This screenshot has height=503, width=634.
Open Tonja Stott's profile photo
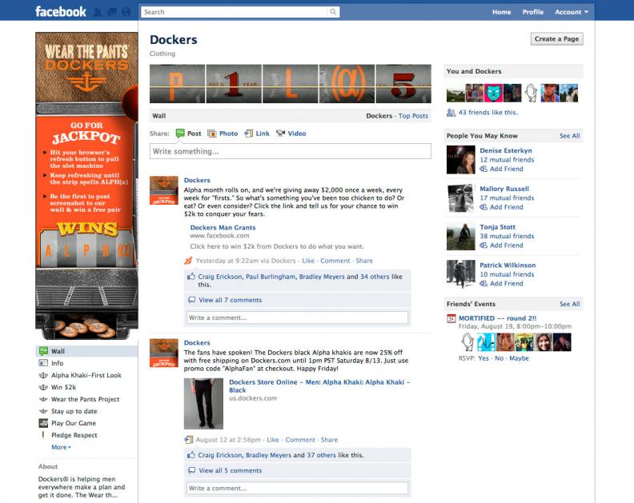point(460,237)
